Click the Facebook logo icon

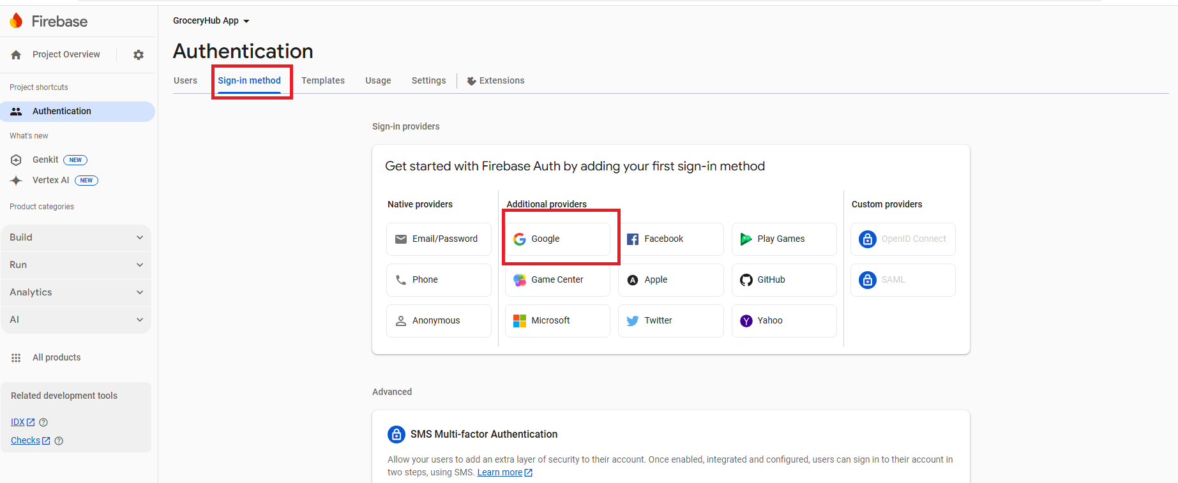[x=633, y=239]
